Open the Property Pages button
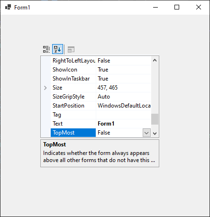Viewport: 210px width, 217px height. tap(71, 49)
